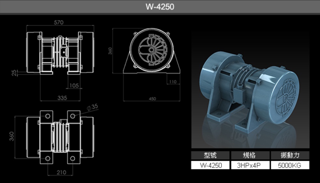The width and height of the screenshot is (320, 183).
Task: Click the Φ35 hole diameter label
Action: 92,107
